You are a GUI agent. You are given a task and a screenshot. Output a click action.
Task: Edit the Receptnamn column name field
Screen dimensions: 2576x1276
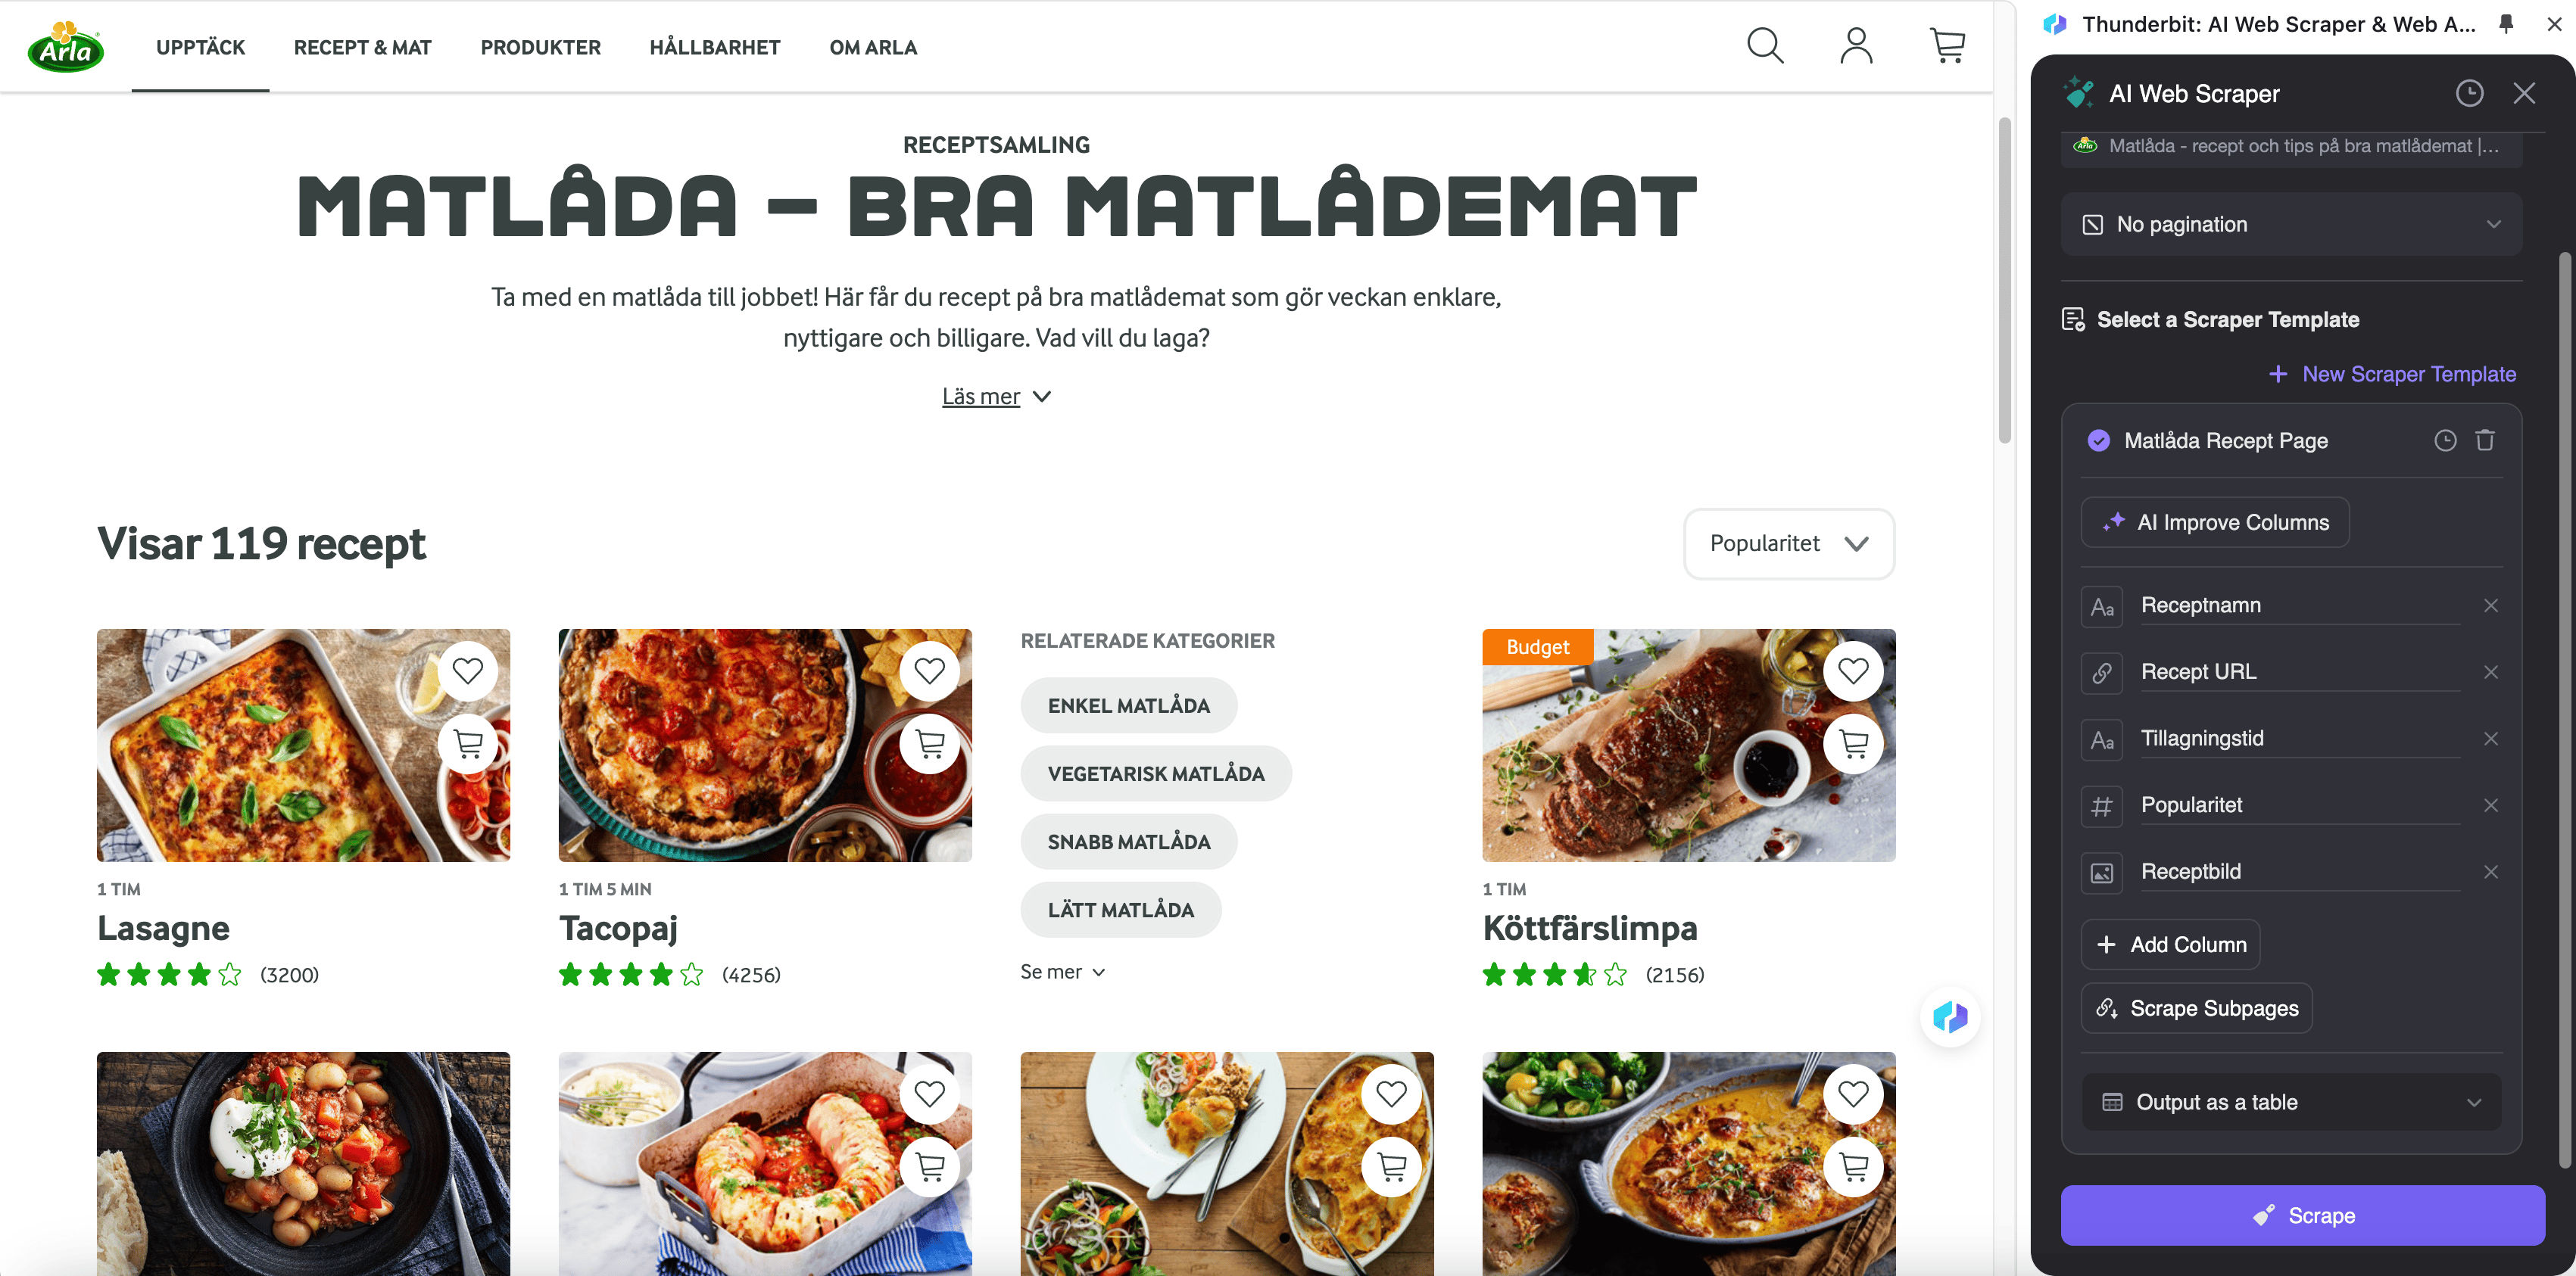tap(2300, 605)
